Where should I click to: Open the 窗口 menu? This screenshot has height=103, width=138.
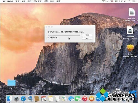[x=52, y=1]
